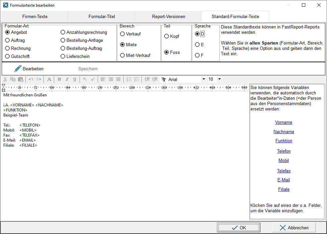The width and height of the screenshot is (327, 234).
Task: Open the Formular-Titel tab
Action: 102,16
